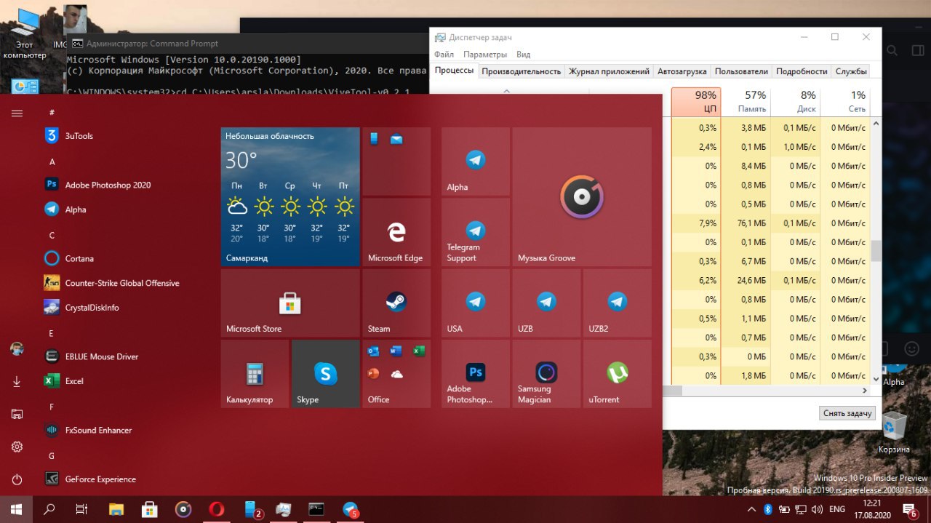This screenshot has width=931, height=523.
Task: Switch to Службы tab
Action: coord(851,71)
